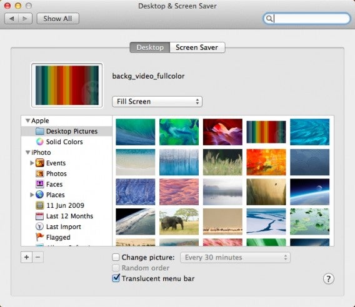Open the Every 30 minutes dropdown

235,258
